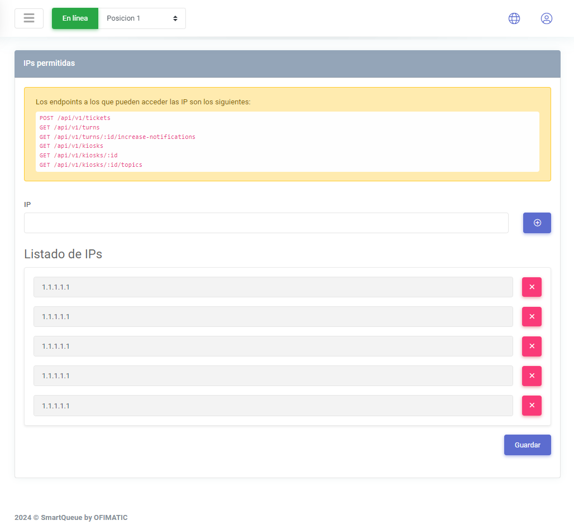This screenshot has width=574, height=530.
Task: Delete the last IP entry
Action: tap(532, 405)
